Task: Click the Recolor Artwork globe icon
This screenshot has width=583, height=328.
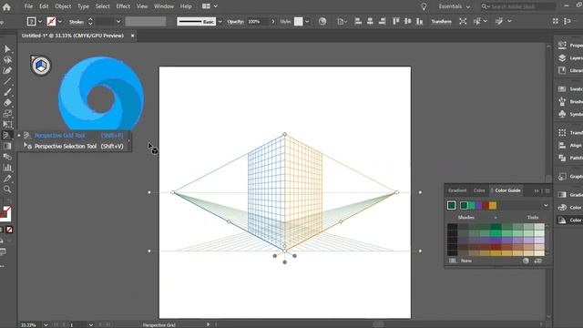Action: pyautogui.click(x=322, y=21)
